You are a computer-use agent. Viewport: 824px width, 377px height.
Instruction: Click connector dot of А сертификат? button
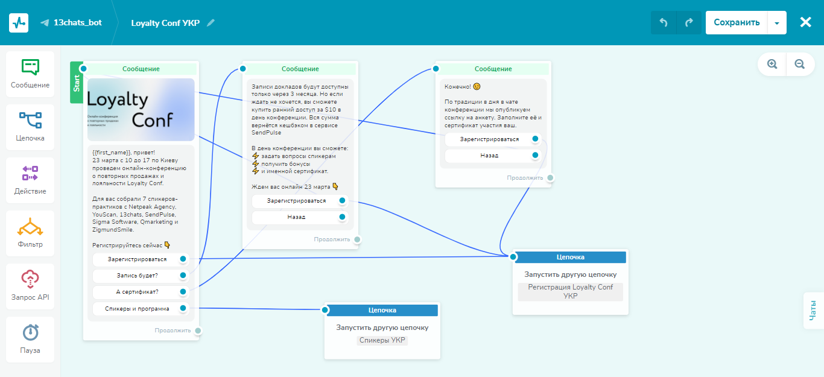coord(183,292)
